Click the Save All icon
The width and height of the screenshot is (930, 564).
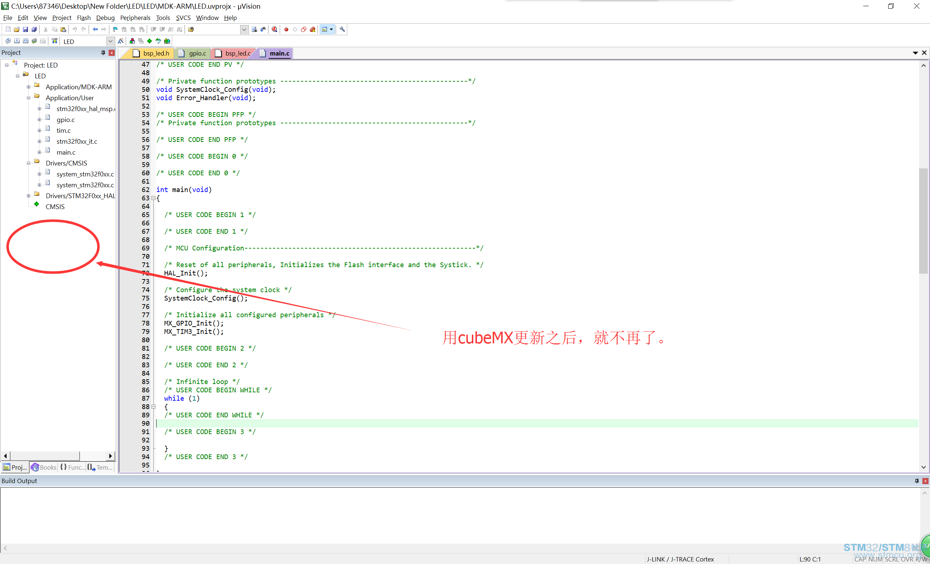[34, 29]
